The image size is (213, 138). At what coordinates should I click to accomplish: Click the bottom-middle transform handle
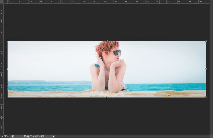point(107,97)
